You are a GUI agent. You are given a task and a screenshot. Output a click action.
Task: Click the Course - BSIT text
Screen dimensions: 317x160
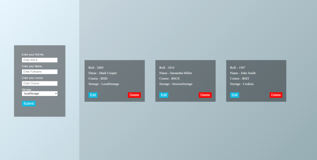pos(240,78)
